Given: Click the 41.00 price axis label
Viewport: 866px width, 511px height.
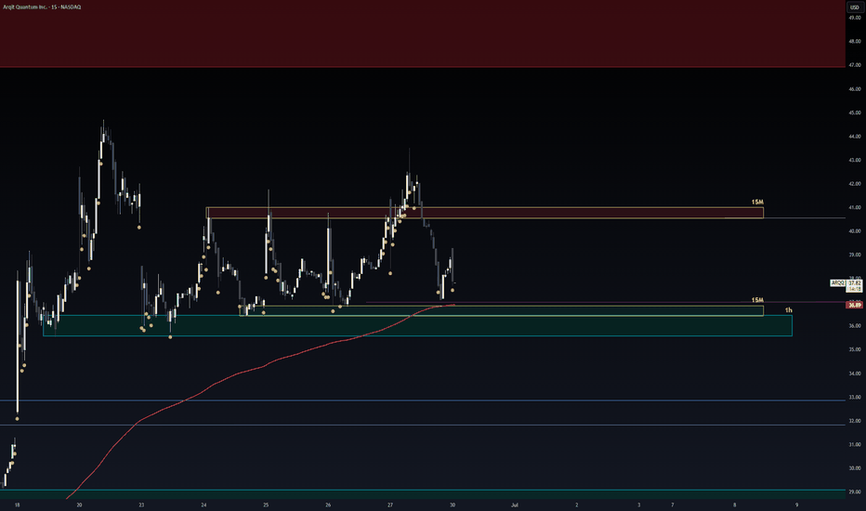Looking at the screenshot, I should pos(855,208).
